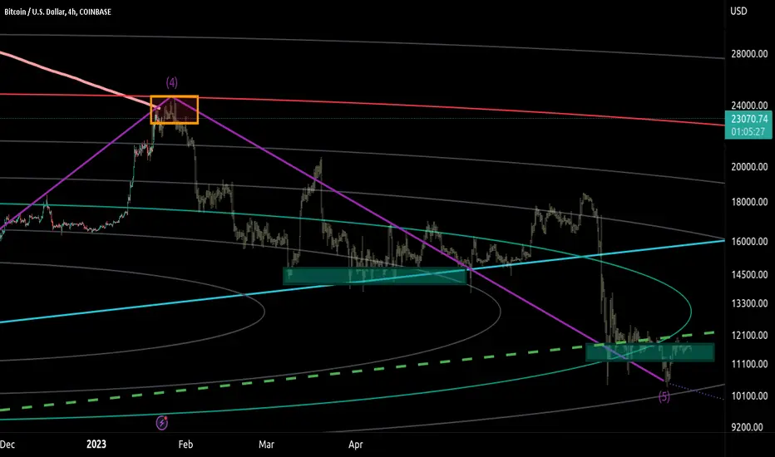Click the Bitcoin / U.S. Dollar symbol title
Image resolution: width=775 pixels, height=457 pixels.
pos(58,12)
